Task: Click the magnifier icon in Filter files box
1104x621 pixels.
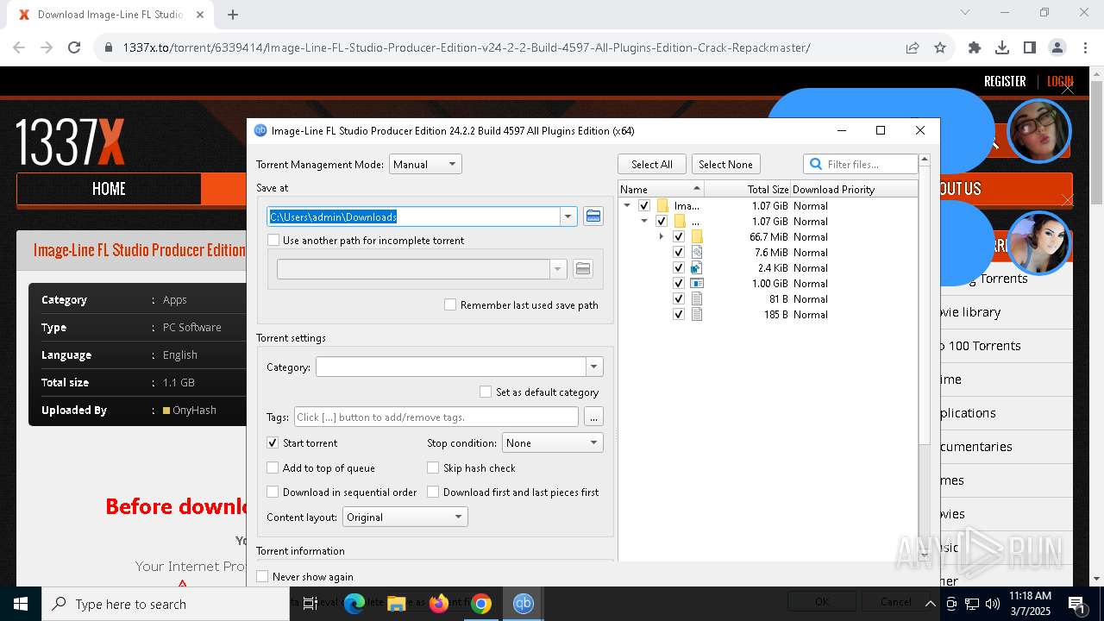Action: (816, 165)
